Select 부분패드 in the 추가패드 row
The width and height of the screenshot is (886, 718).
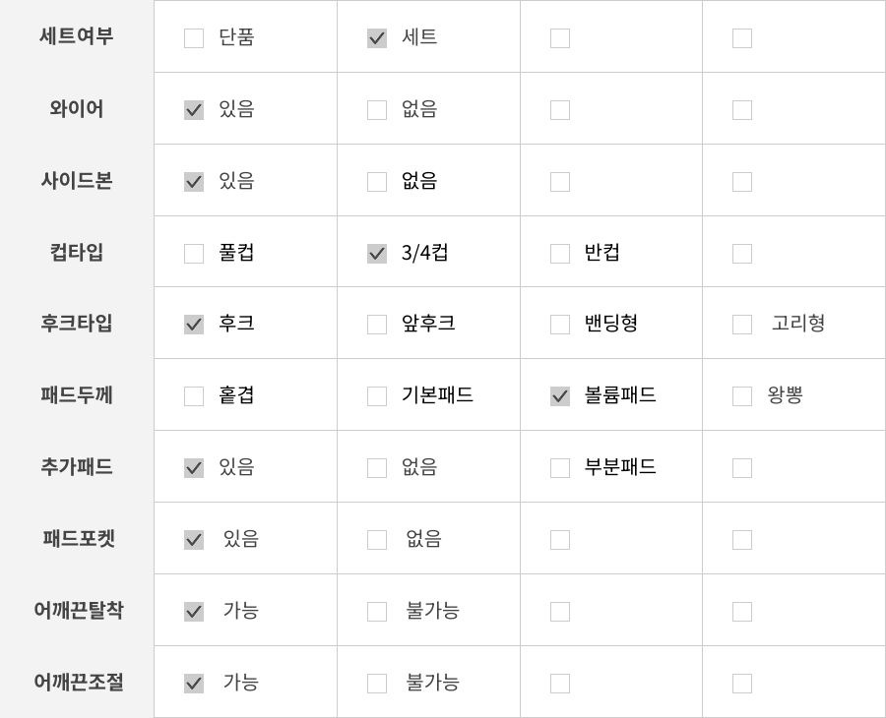560,468
